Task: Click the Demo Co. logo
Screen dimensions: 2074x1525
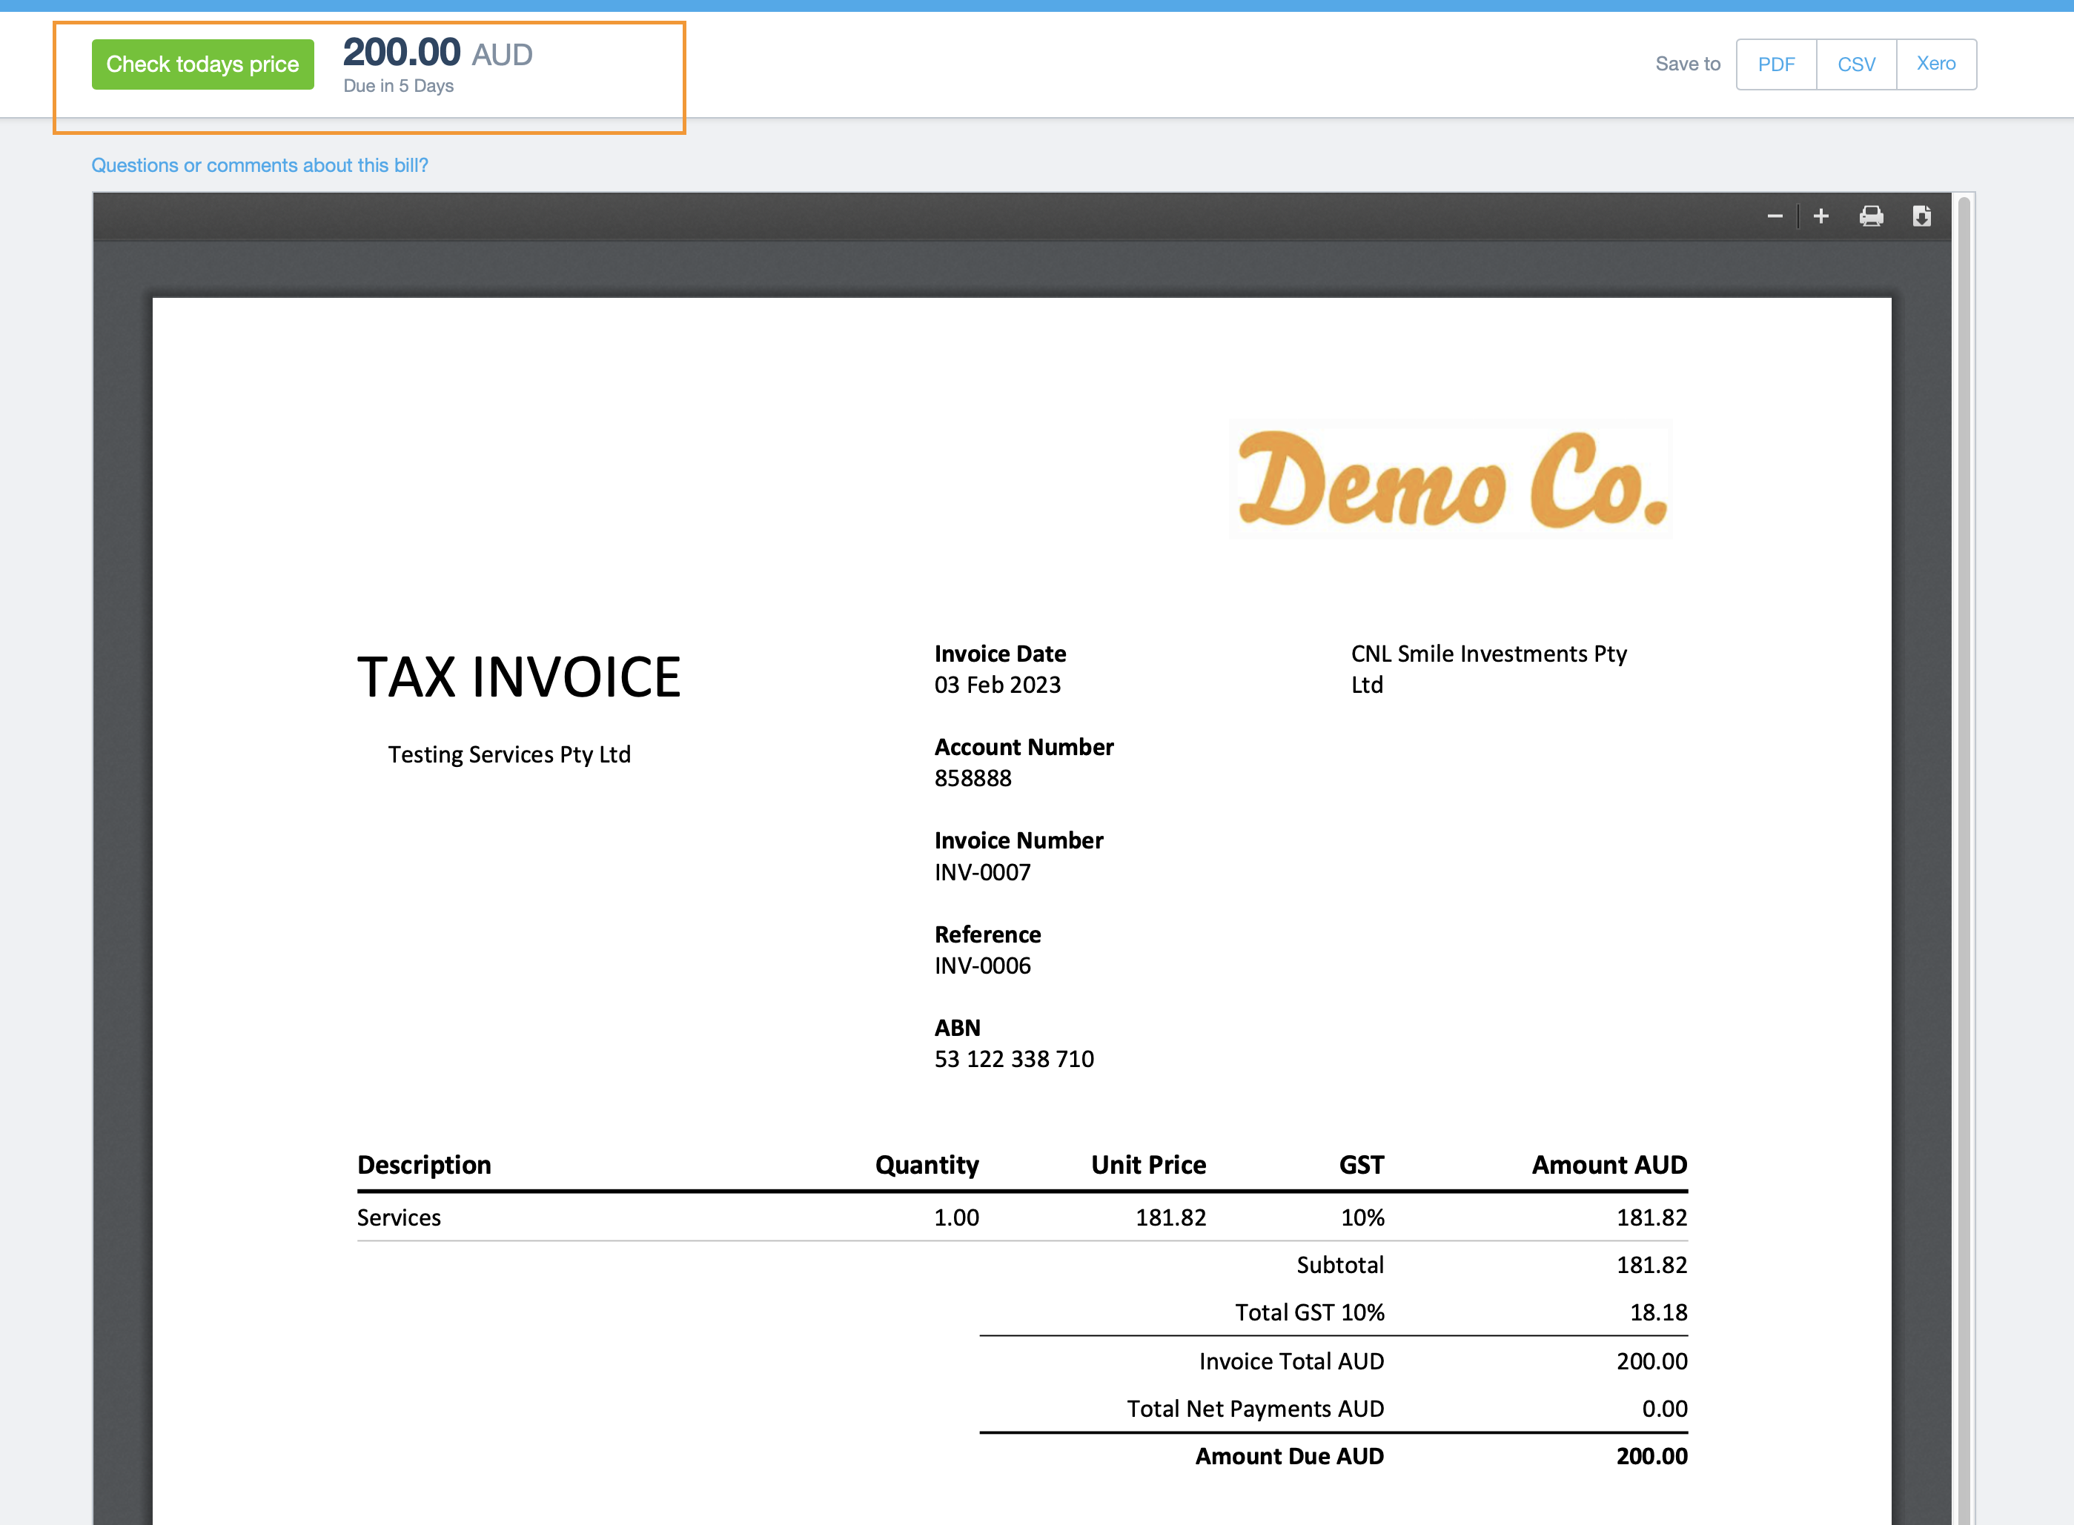Action: 1451,480
